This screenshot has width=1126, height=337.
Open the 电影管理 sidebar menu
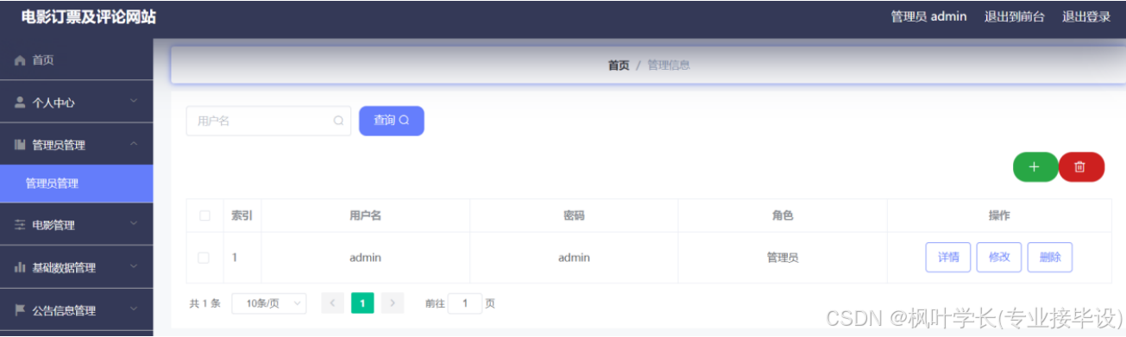77,225
